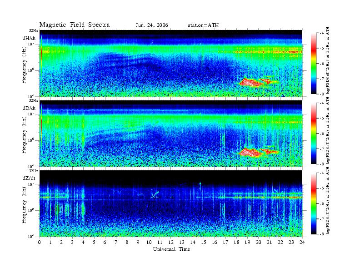Click the hour 12 tick label on time axis

coord(171,243)
